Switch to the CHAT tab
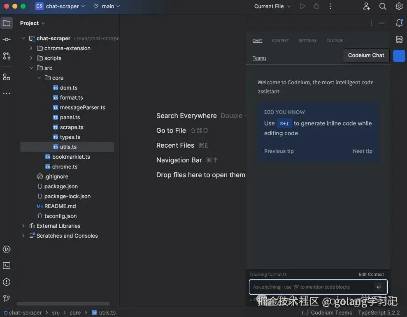The height and width of the screenshot is (317, 407). coord(257,40)
